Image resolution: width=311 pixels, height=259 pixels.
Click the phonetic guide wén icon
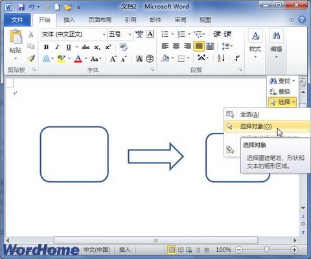[x=139, y=34]
